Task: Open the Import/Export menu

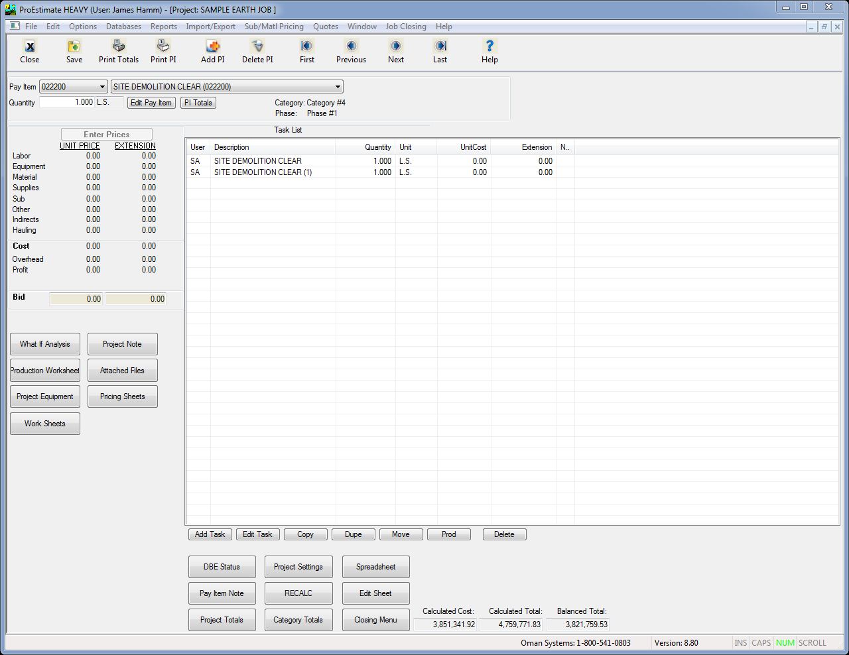Action: pyautogui.click(x=210, y=27)
